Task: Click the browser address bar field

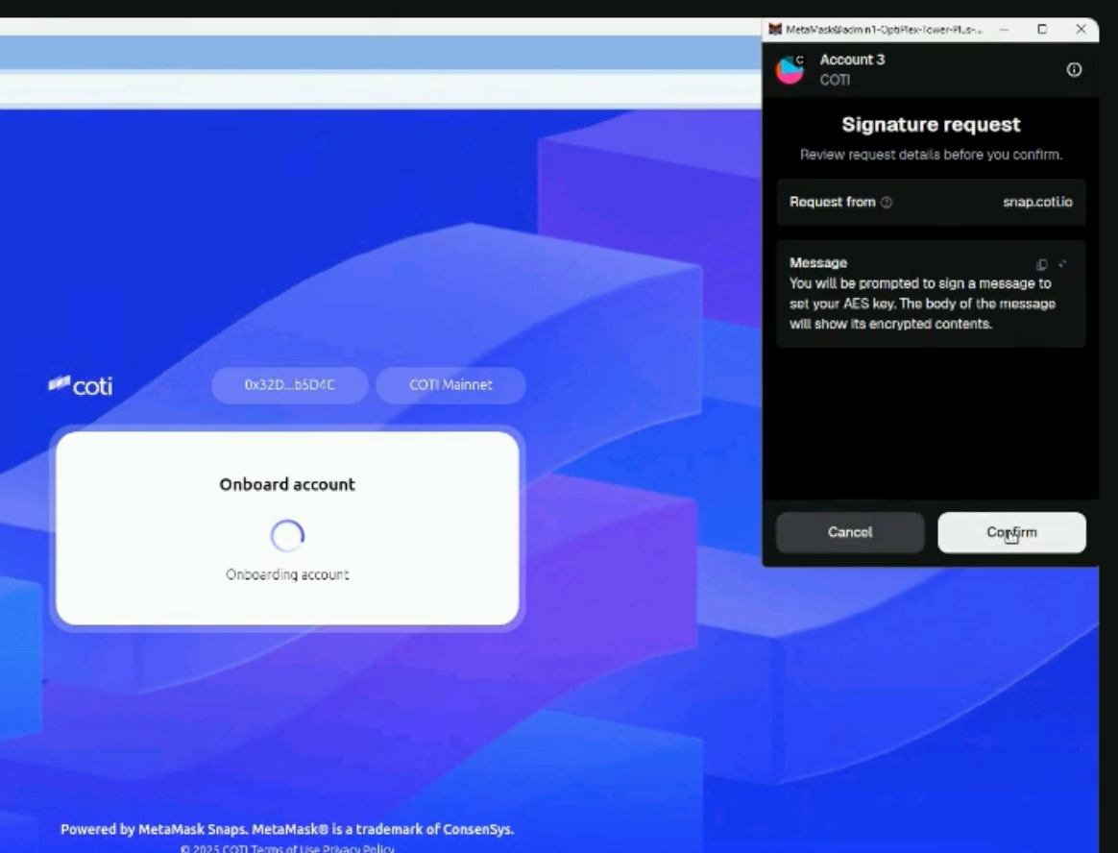Action: coord(384,88)
